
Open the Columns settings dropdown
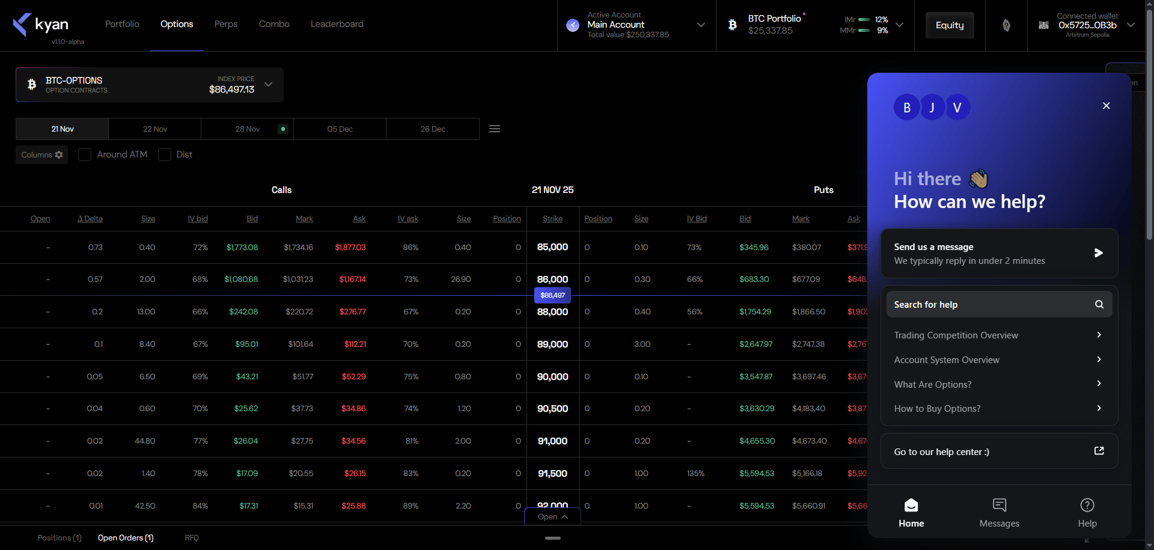pos(42,155)
